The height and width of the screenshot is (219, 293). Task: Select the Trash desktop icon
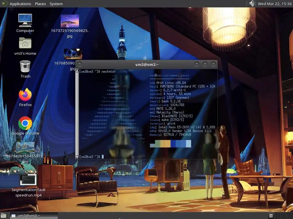coord(25,69)
